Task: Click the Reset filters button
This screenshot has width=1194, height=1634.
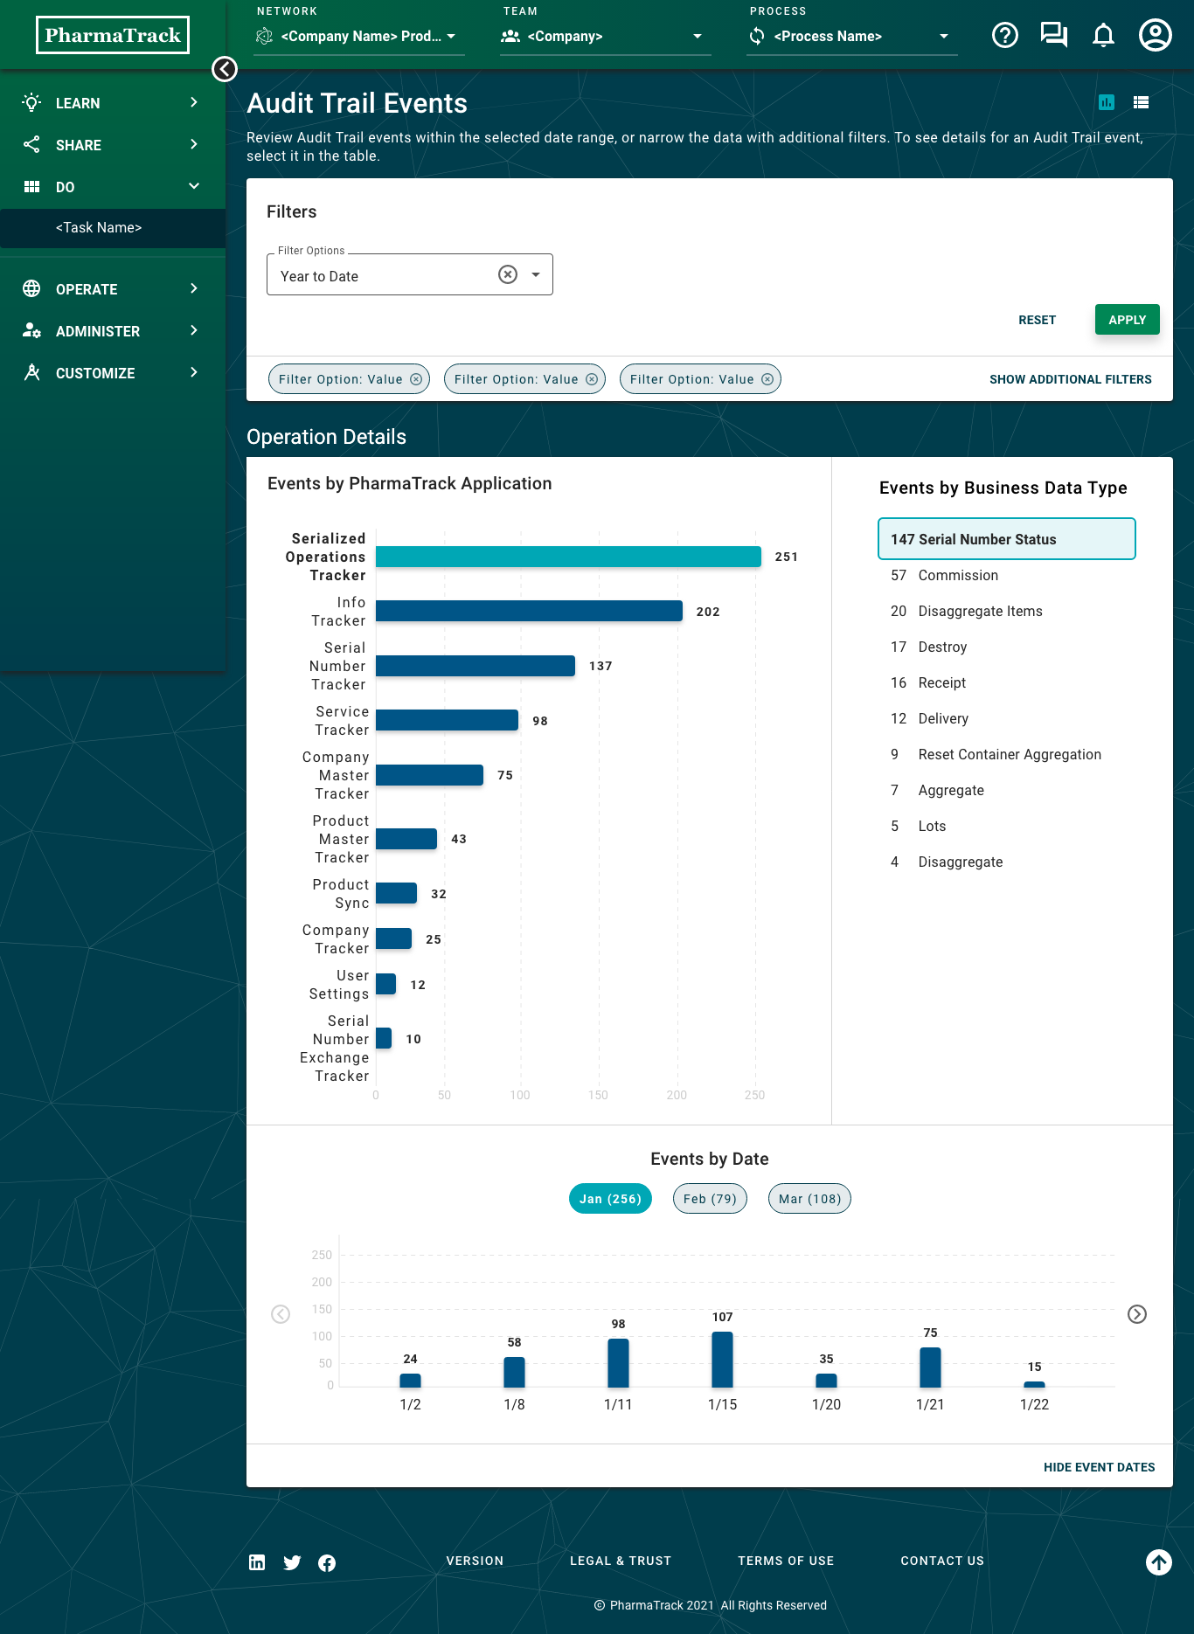Action: [x=1038, y=320]
